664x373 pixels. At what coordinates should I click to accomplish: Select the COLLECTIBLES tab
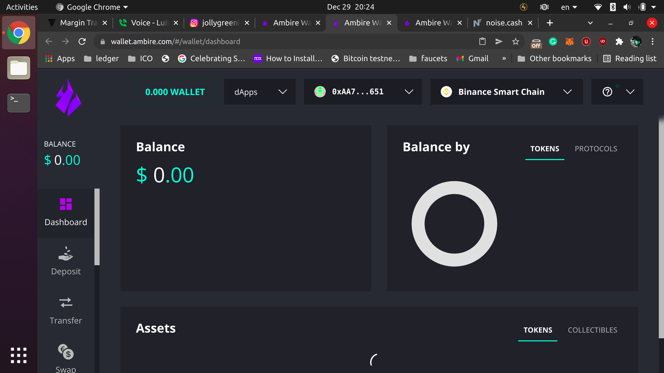click(x=592, y=330)
